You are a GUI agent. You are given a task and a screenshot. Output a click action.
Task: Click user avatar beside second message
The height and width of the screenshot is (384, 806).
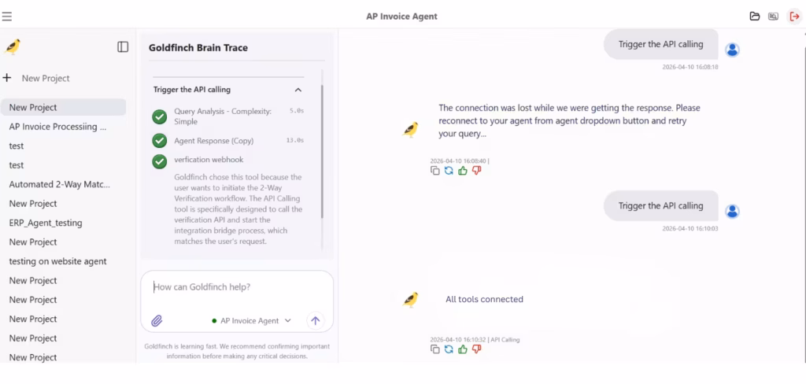tap(732, 211)
